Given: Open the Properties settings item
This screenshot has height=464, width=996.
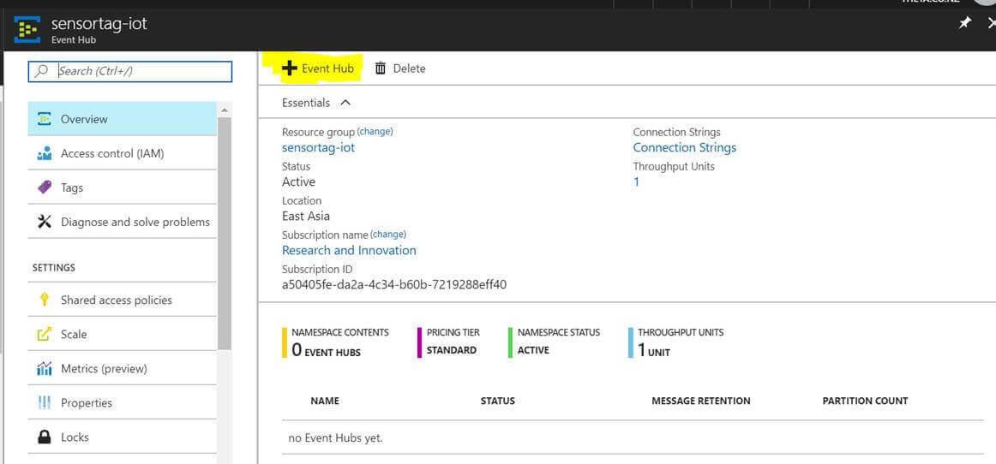Looking at the screenshot, I should [x=122, y=402].
